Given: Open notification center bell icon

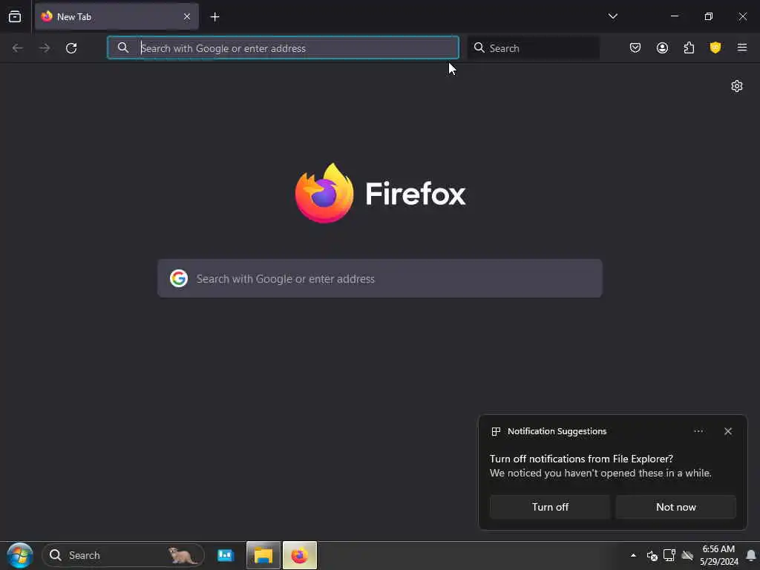Looking at the screenshot, I should (751, 555).
